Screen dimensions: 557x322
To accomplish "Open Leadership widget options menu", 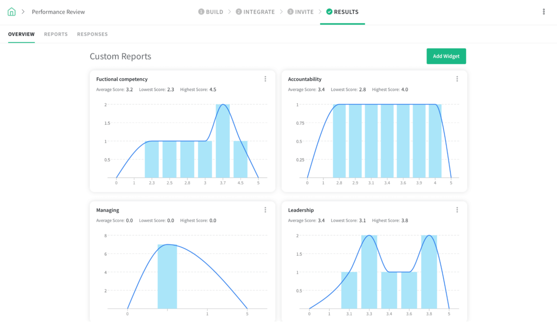I will point(457,210).
